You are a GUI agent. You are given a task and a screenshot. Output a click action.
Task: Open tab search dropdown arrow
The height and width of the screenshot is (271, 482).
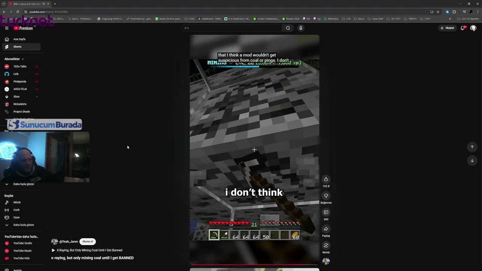[3, 4]
